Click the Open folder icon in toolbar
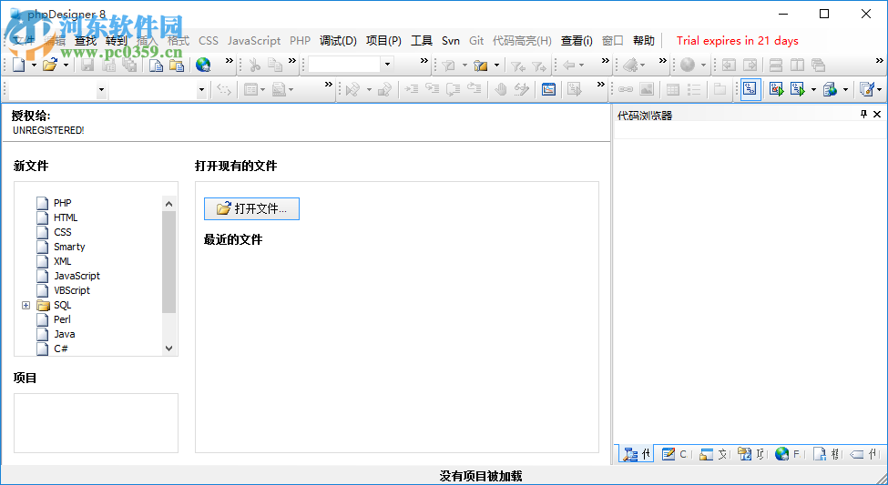 (50, 66)
